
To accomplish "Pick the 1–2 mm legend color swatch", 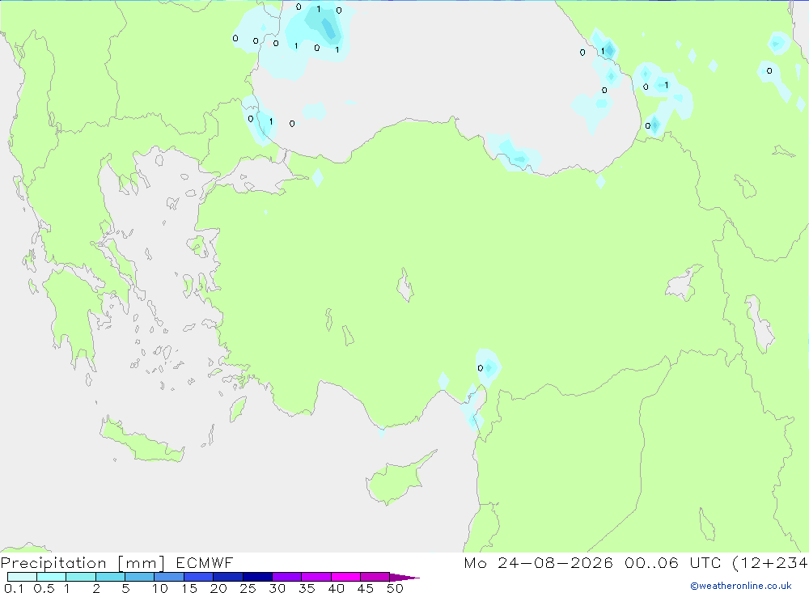I will [x=81, y=577].
